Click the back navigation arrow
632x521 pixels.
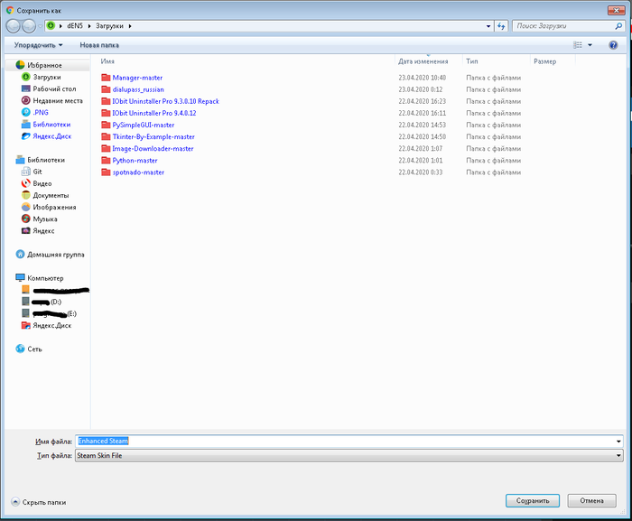click(14, 26)
